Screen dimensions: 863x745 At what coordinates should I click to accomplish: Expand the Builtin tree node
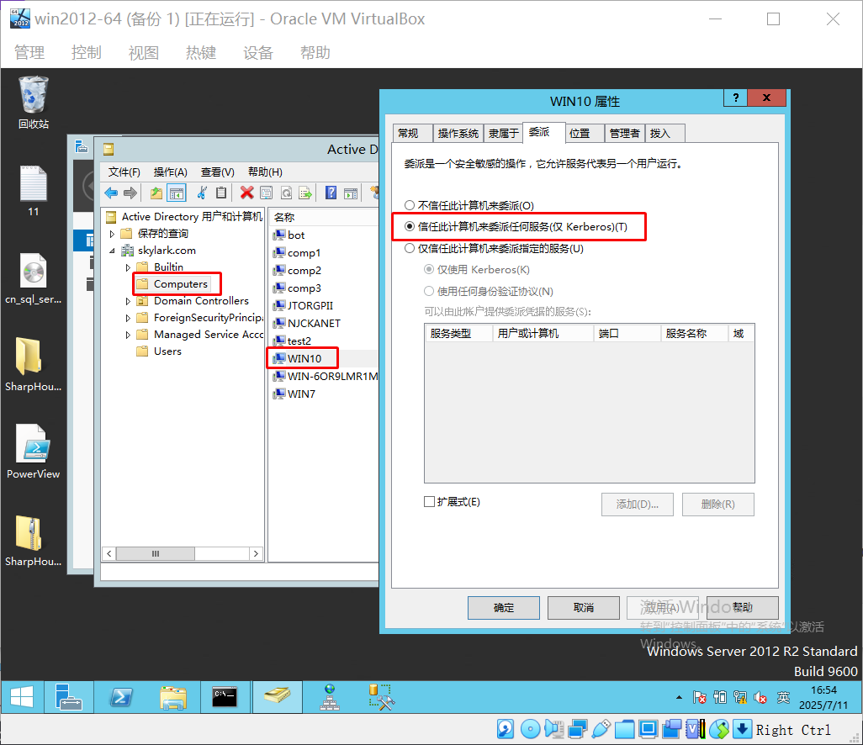click(129, 267)
